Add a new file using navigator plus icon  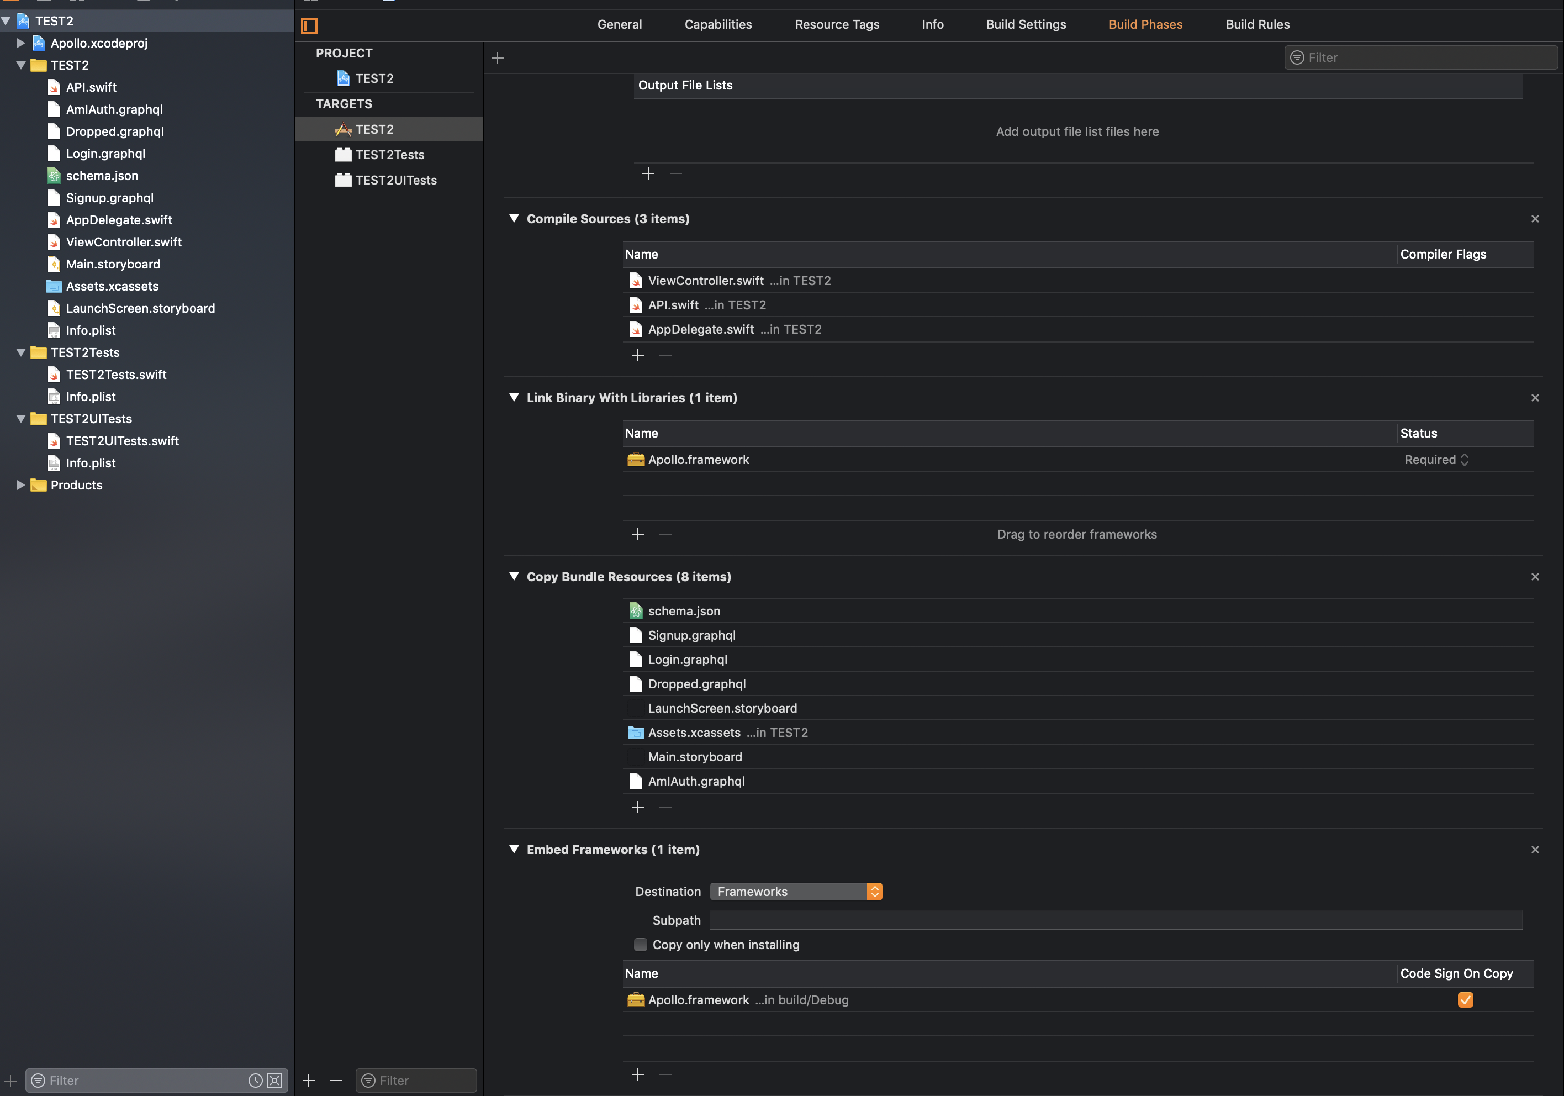click(x=10, y=1081)
